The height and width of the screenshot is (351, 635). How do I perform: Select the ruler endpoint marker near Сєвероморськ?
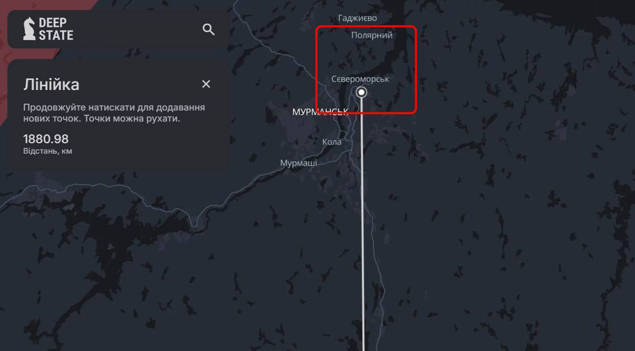(x=362, y=93)
